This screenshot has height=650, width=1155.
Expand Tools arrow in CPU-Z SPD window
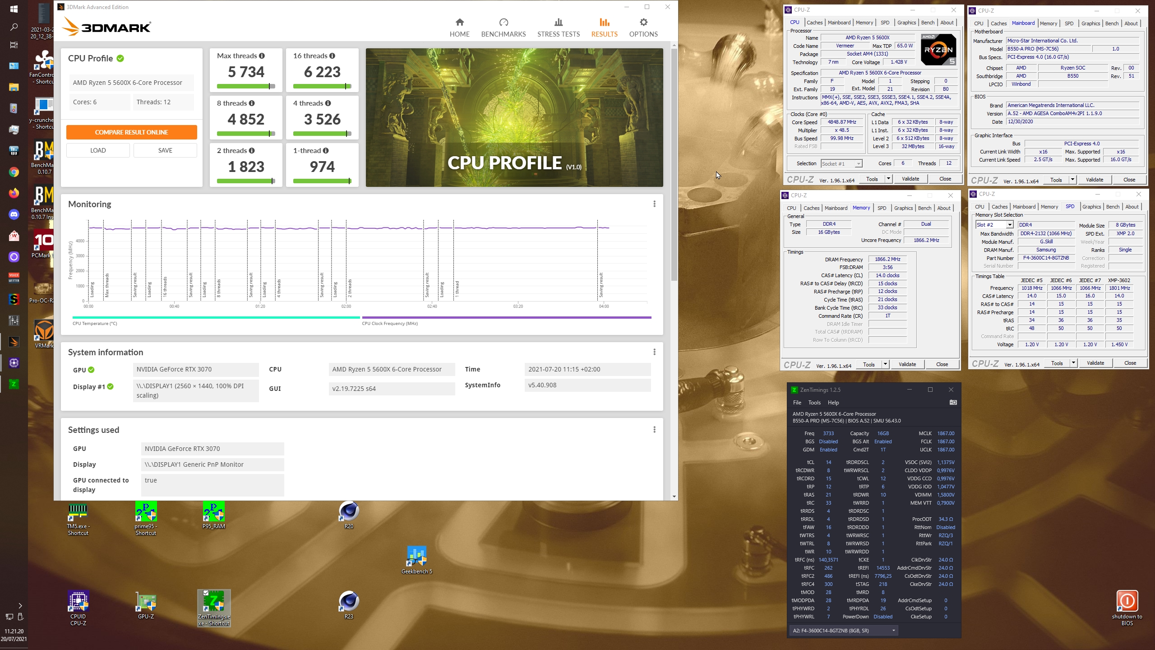pyautogui.click(x=1073, y=363)
